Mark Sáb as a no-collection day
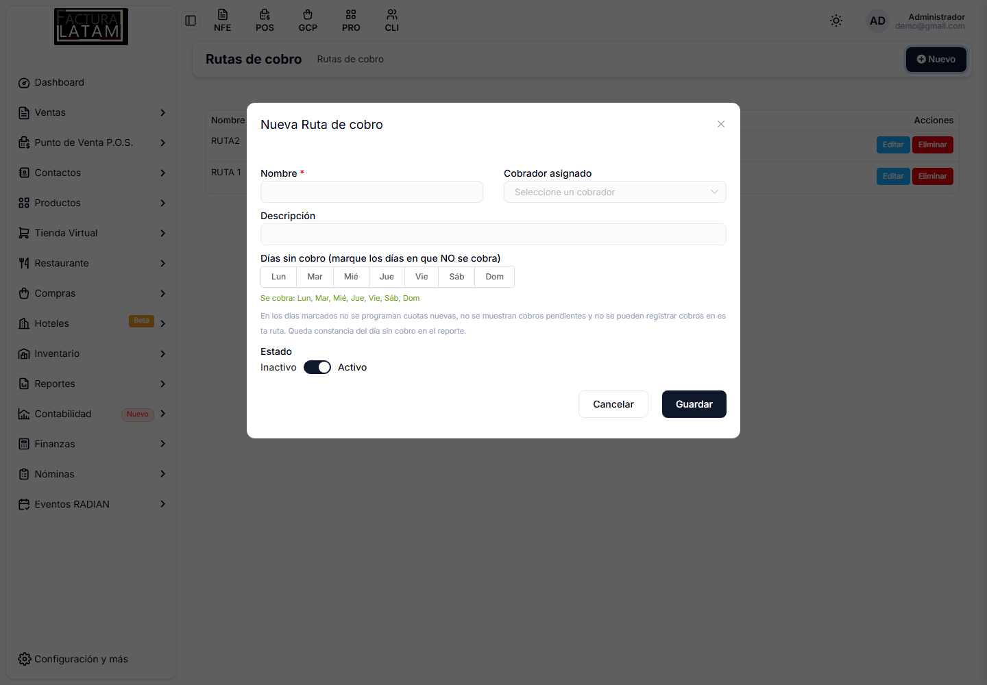987x685 pixels. pyautogui.click(x=456, y=277)
